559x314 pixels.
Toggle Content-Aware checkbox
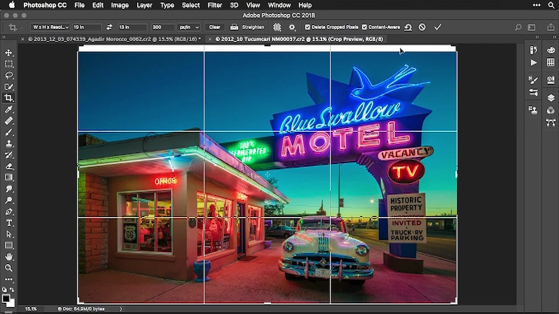point(364,27)
